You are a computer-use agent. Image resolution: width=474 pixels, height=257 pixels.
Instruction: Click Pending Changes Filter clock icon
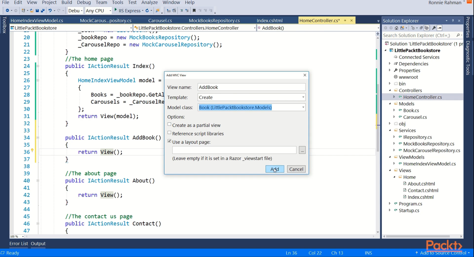click(413, 28)
